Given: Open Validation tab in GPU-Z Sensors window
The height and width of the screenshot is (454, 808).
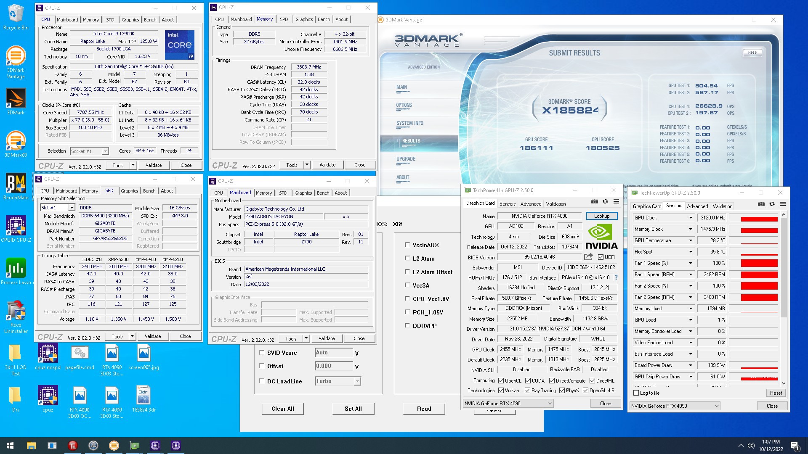Looking at the screenshot, I should (722, 206).
